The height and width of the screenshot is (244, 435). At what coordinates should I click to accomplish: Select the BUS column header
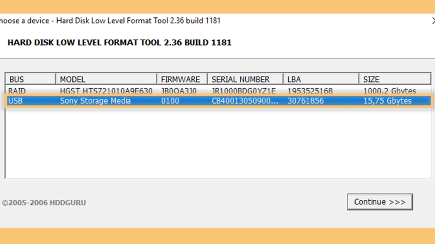coord(30,79)
